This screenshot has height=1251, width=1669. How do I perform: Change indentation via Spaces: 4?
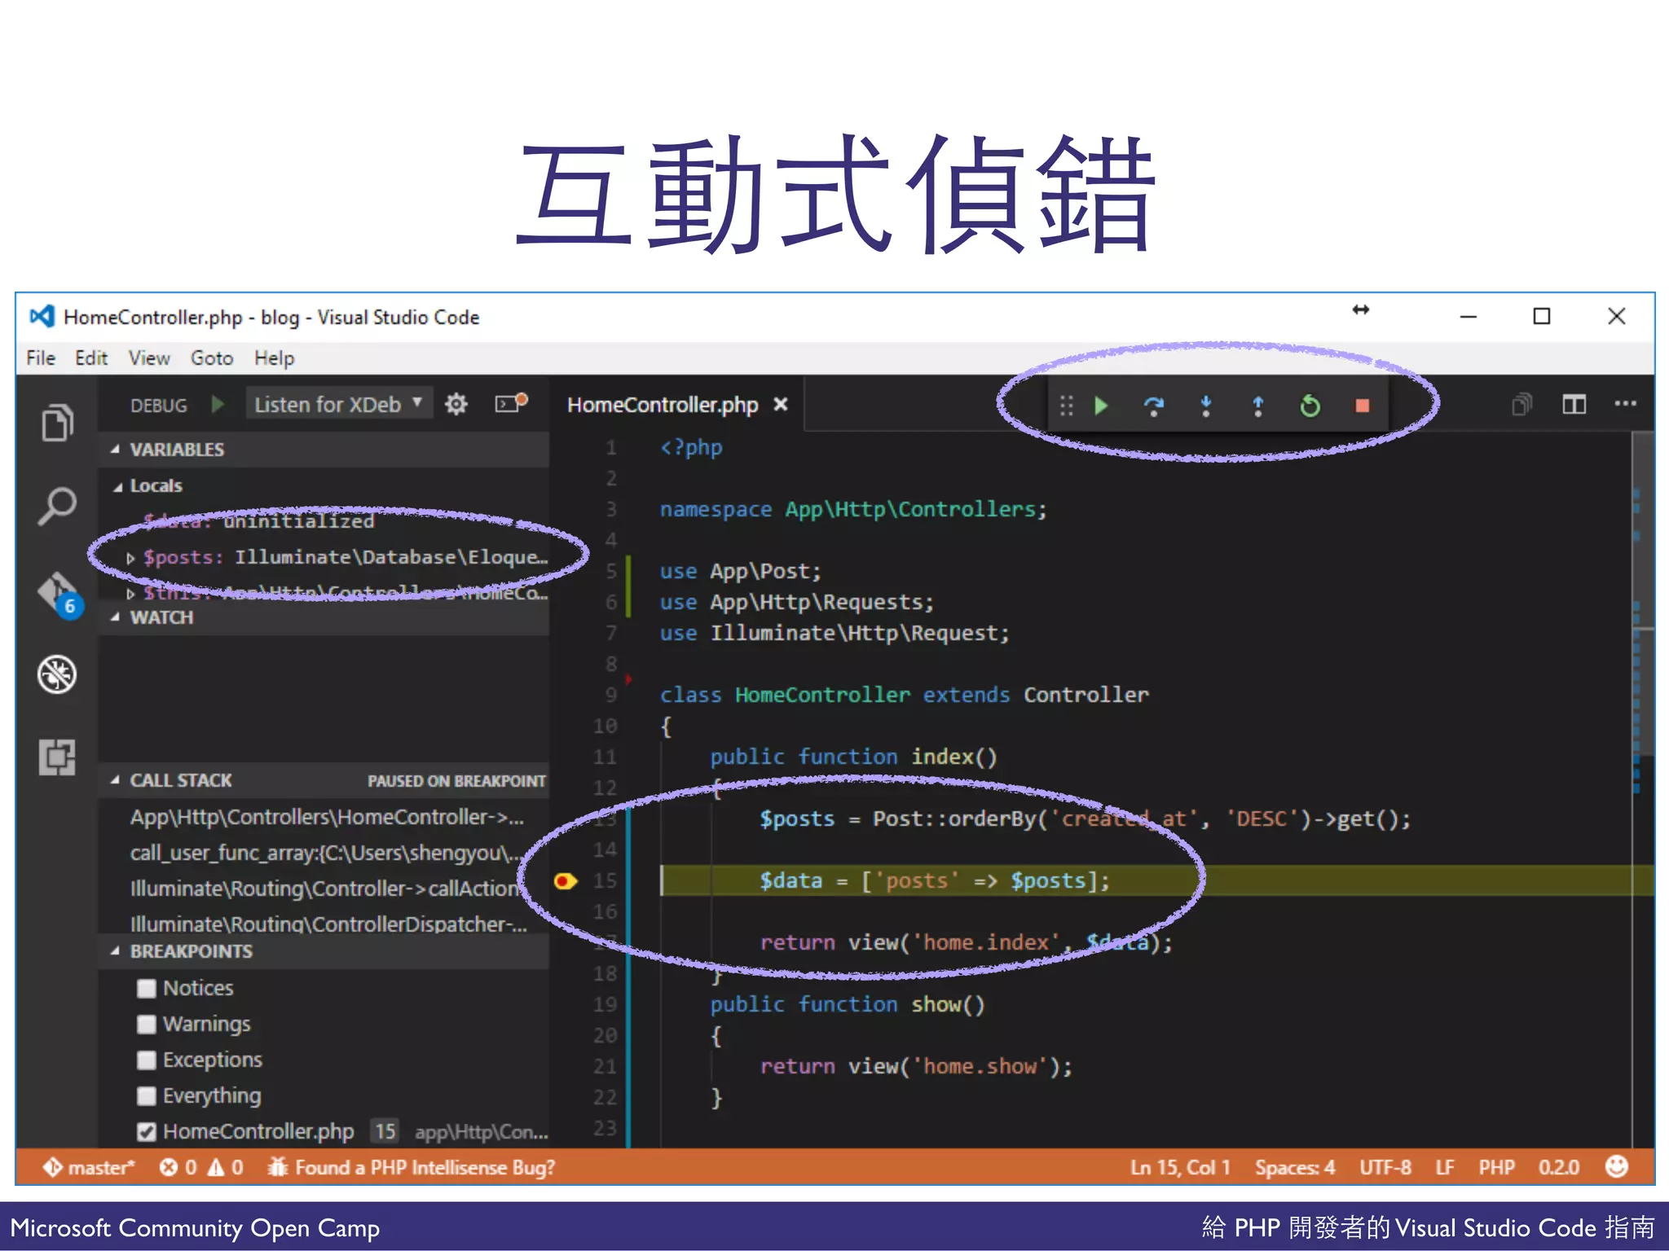tap(1295, 1167)
